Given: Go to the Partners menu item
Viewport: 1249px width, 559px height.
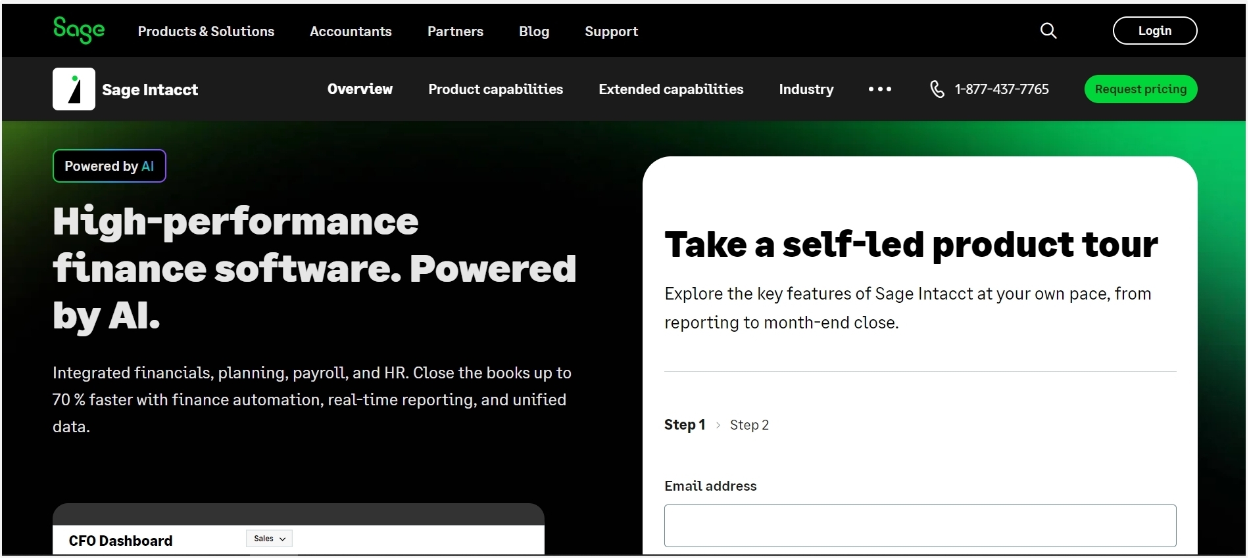Looking at the screenshot, I should pos(455,32).
